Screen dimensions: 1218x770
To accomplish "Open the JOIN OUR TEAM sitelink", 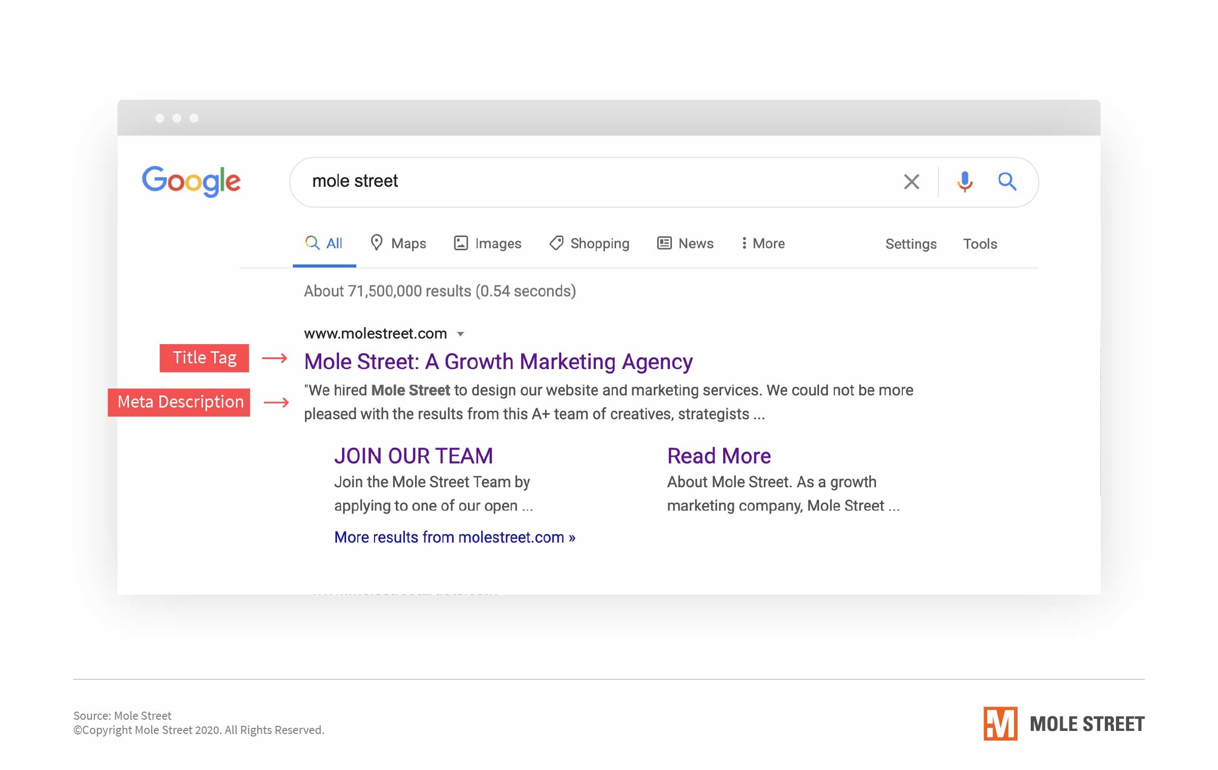I will point(414,456).
